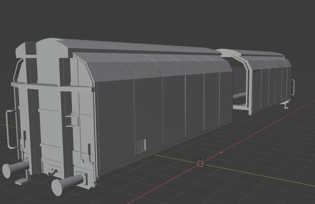Select the footstep below front wagon's left buffer
315x204 pixels.
click(21, 182)
